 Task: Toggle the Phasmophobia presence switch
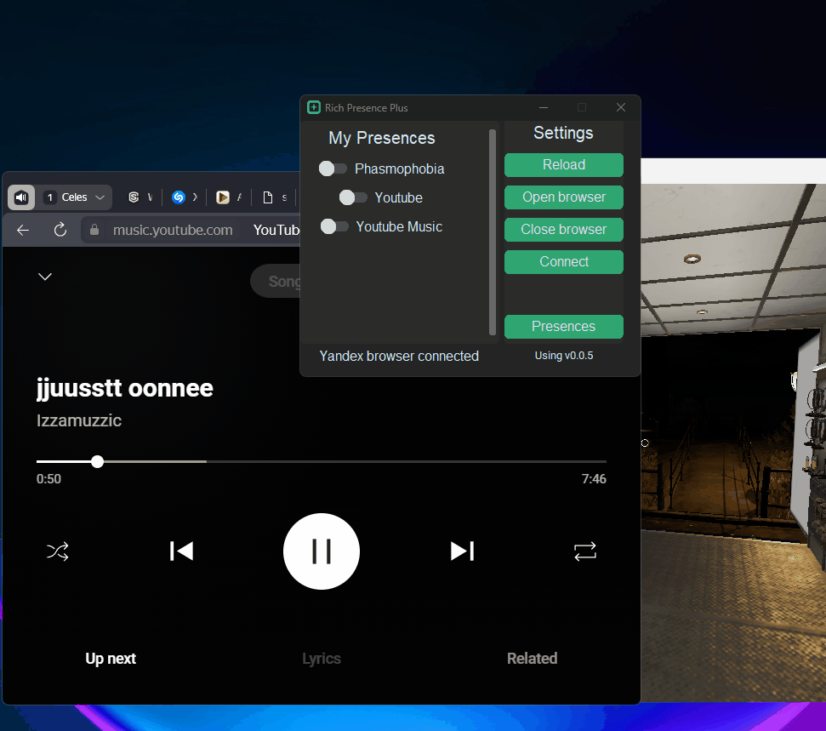pyautogui.click(x=333, y=168)
